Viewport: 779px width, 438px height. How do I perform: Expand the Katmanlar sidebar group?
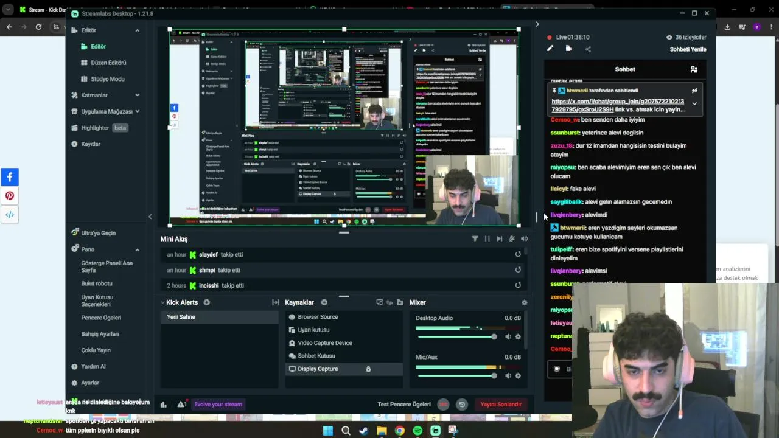(137, 96)
